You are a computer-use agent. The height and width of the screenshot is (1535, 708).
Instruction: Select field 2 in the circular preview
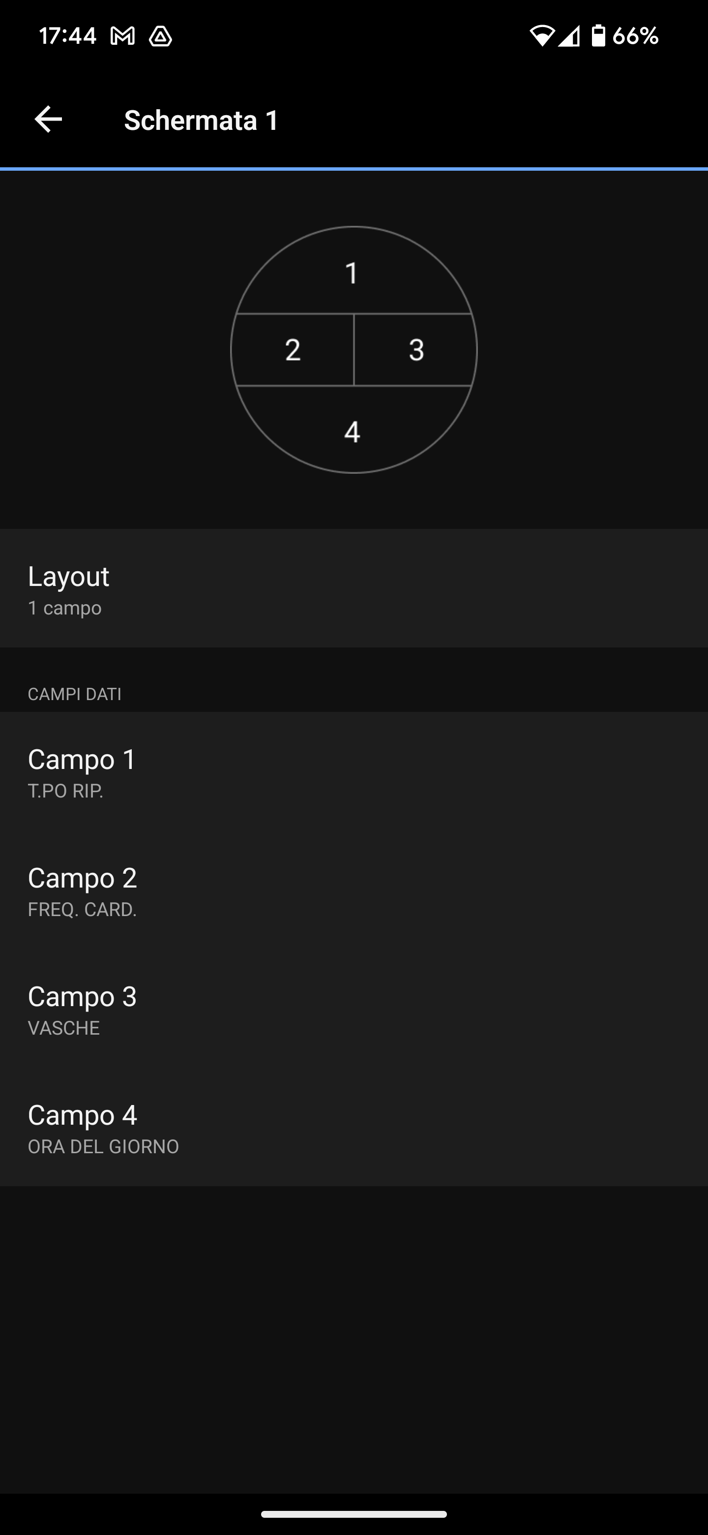click(293, 350)
